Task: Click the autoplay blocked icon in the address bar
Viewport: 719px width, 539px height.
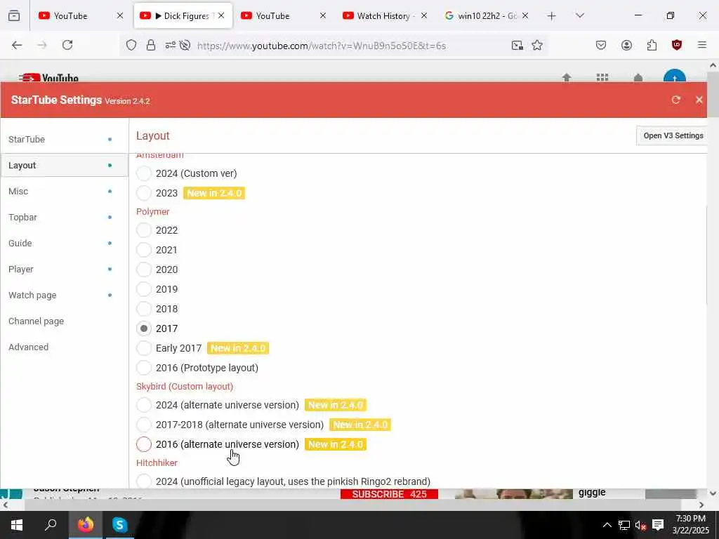Action: 185,45
